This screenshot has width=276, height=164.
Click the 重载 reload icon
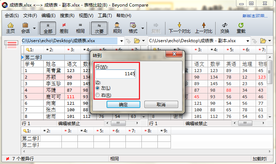click(241, 28)
